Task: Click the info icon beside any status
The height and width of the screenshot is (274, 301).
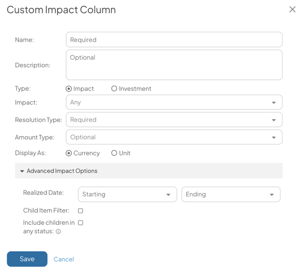Action: click(x=58, y=231)
